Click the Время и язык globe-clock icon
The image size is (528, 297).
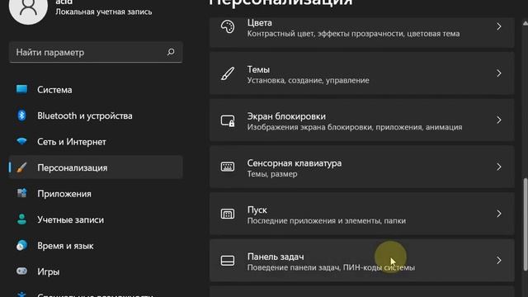[x=22, y=245]
